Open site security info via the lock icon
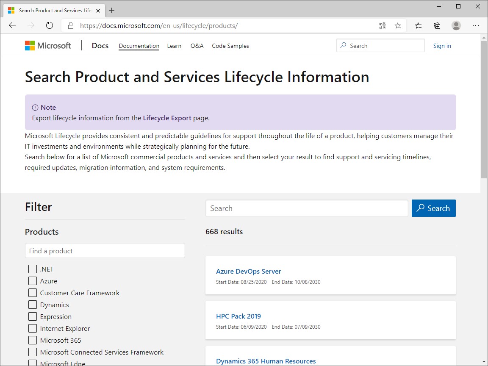This screenshot has width=488, height=366. click(70, 25)
